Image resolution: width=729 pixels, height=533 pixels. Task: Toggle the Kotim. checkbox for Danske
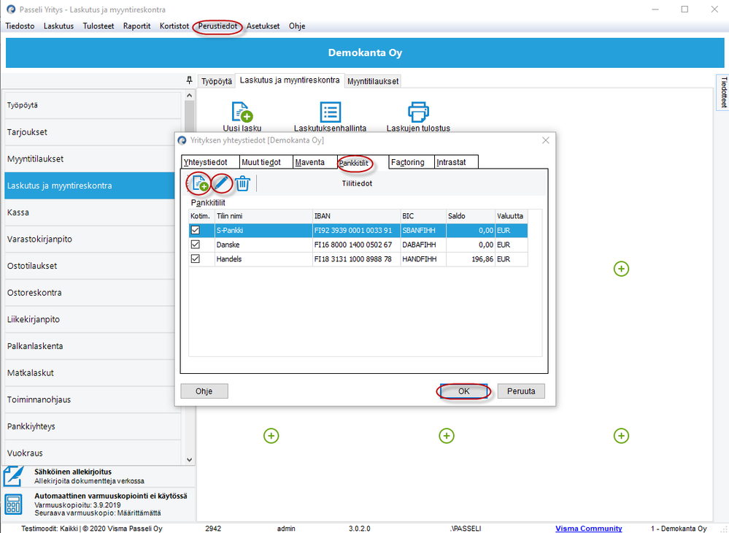tap(196, 245)
